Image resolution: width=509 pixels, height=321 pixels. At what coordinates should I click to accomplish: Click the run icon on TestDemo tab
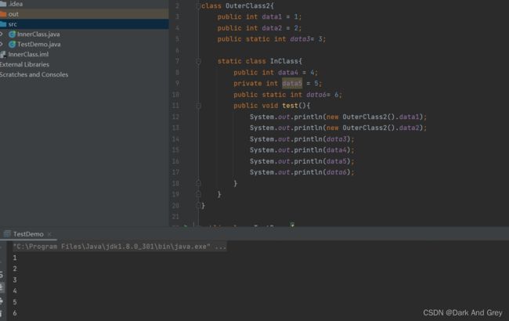pos(7,233)
